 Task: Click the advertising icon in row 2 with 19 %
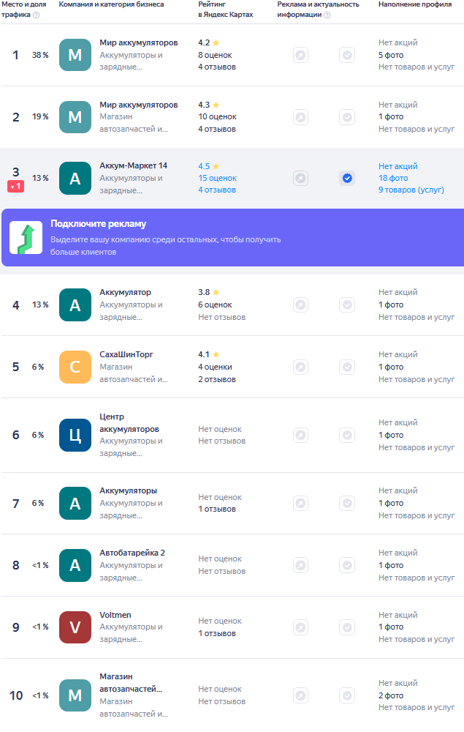point(301,117)
